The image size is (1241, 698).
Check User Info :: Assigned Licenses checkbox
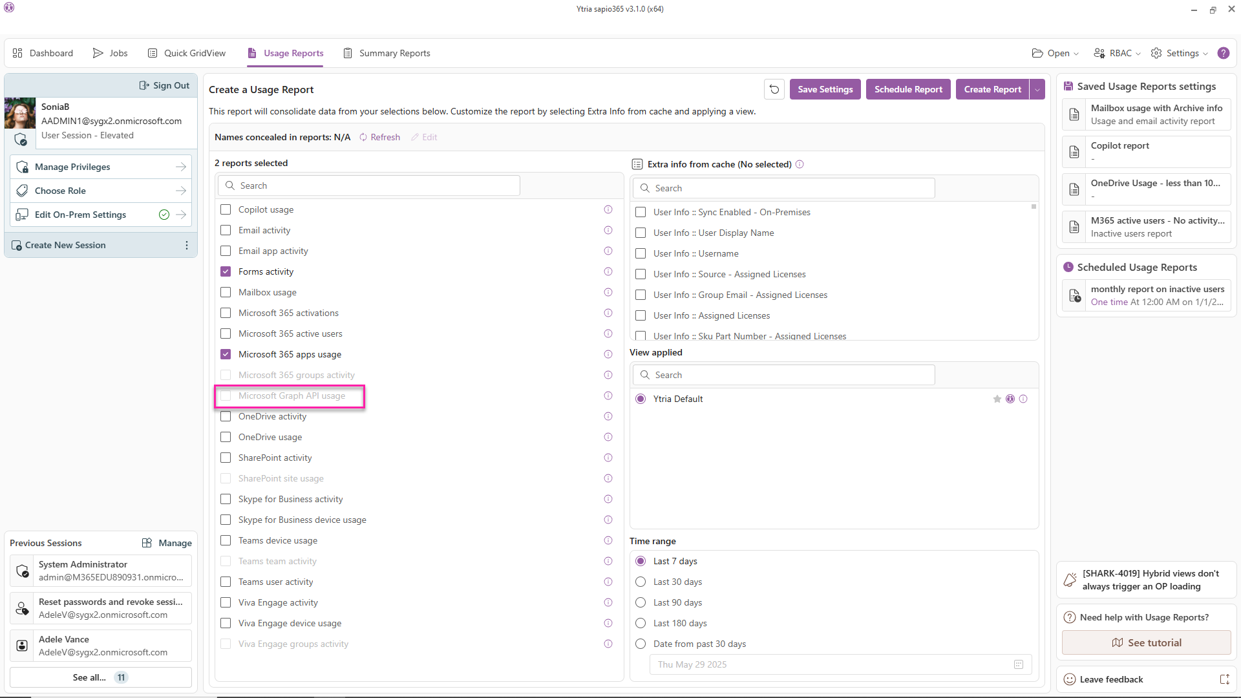coord(641,315)
